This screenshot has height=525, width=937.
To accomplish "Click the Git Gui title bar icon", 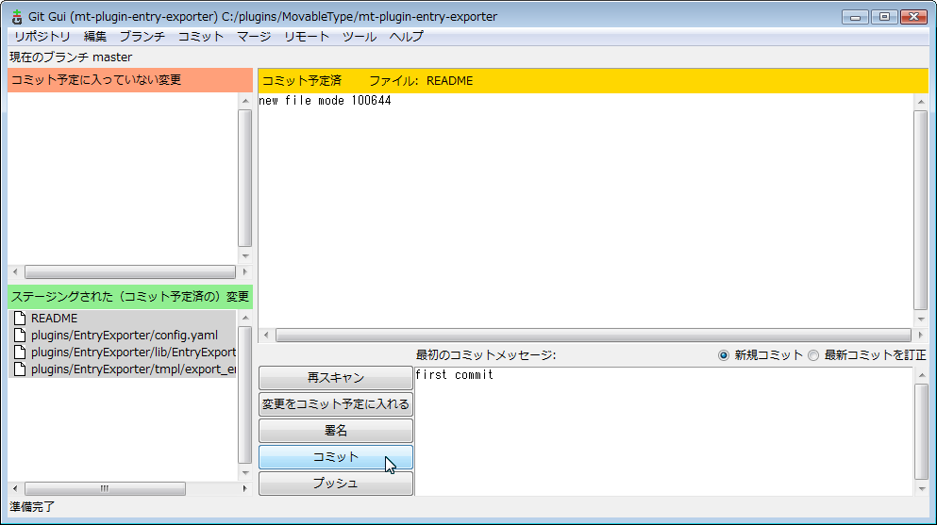I will [x=17, y=17].
